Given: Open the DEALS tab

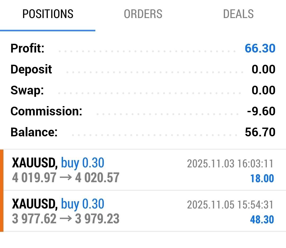Looking at the screenshot, I should 238,14.
